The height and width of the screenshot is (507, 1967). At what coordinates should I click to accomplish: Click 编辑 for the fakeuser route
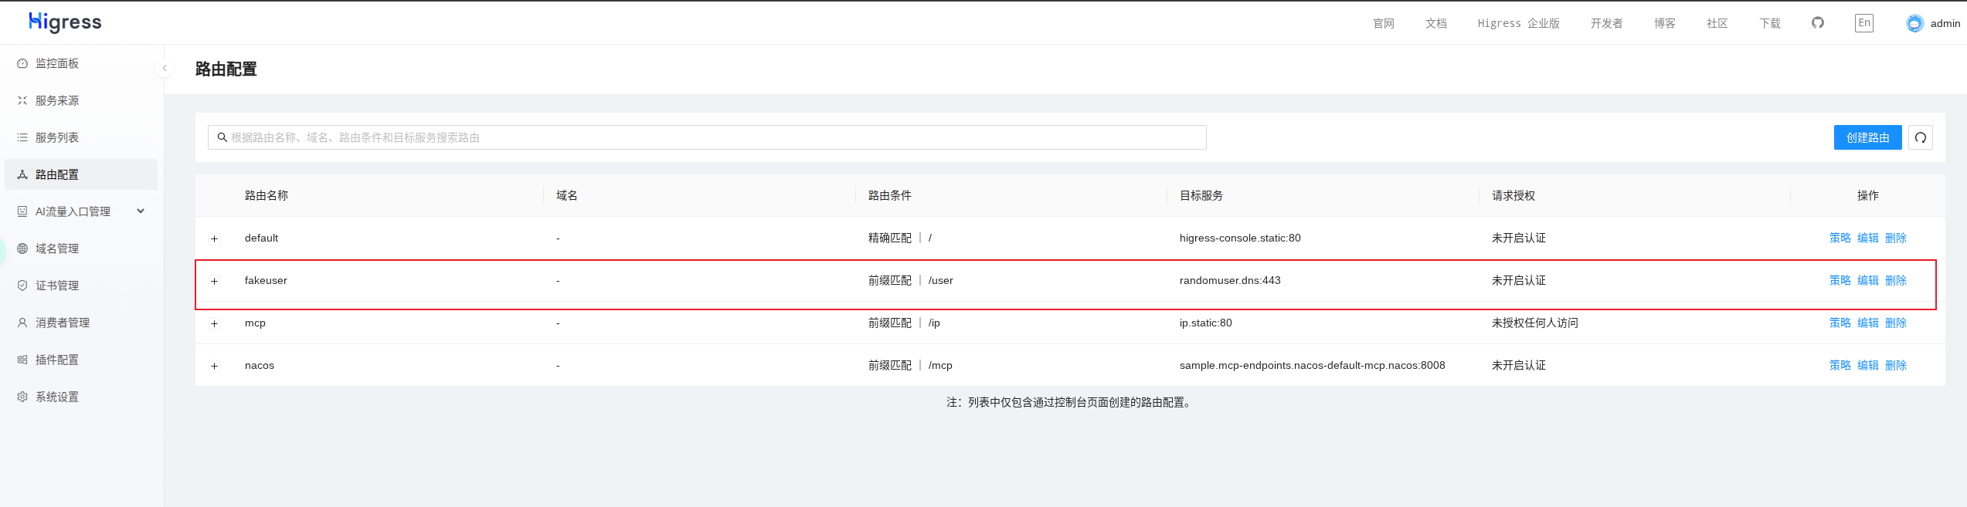click(1868, 280)
